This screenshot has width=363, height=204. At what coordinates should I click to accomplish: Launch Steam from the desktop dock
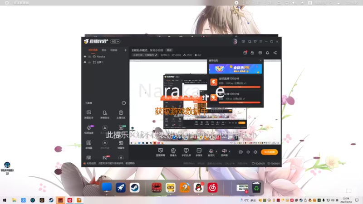coord(134,188)
